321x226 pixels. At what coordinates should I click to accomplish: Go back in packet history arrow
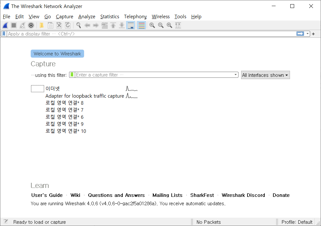(87, 25)
